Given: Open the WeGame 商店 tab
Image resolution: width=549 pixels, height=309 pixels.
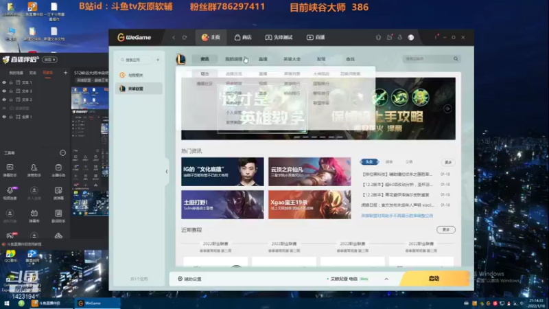Looking at the screenshot, I should tap(243, 37).
